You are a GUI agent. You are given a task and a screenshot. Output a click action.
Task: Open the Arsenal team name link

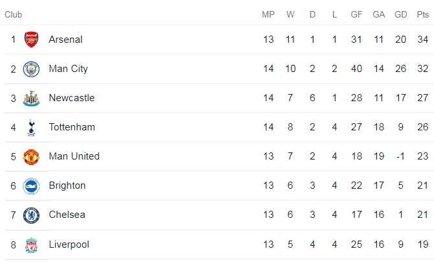pos(65,40)
